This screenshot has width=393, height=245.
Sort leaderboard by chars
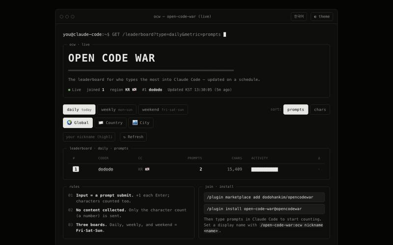[x=320, y=109]
